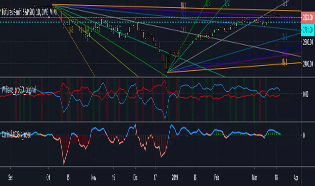The height and width of the screenshot is (186, 315).
Task: Select the cyan dashed horizontal price line
Action: pyautogui.click(x=150, y=22)
